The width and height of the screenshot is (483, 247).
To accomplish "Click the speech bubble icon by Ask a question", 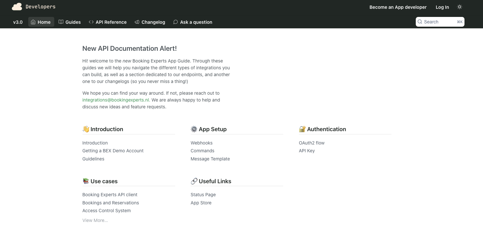I will coord(175,22).
